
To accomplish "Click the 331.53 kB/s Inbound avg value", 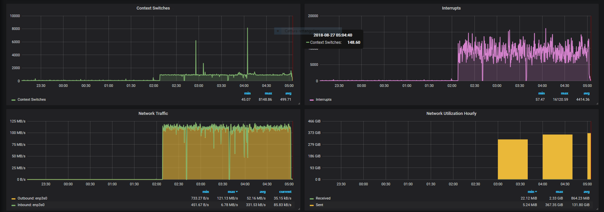I will pyautogui.click(x=256, y=205).
